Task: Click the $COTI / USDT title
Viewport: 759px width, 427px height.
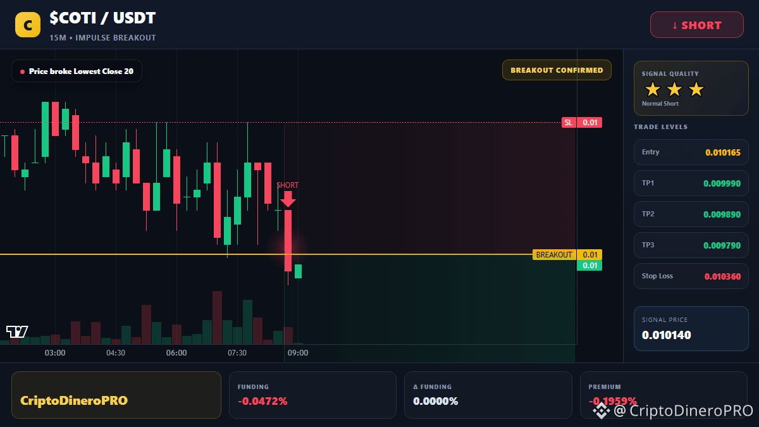Action: coord(102,18)
